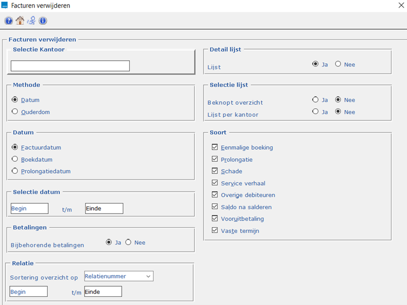Click the Selectie Kantoor input field
The width and height of the screenshot is (407, 305).
[70, 66]
